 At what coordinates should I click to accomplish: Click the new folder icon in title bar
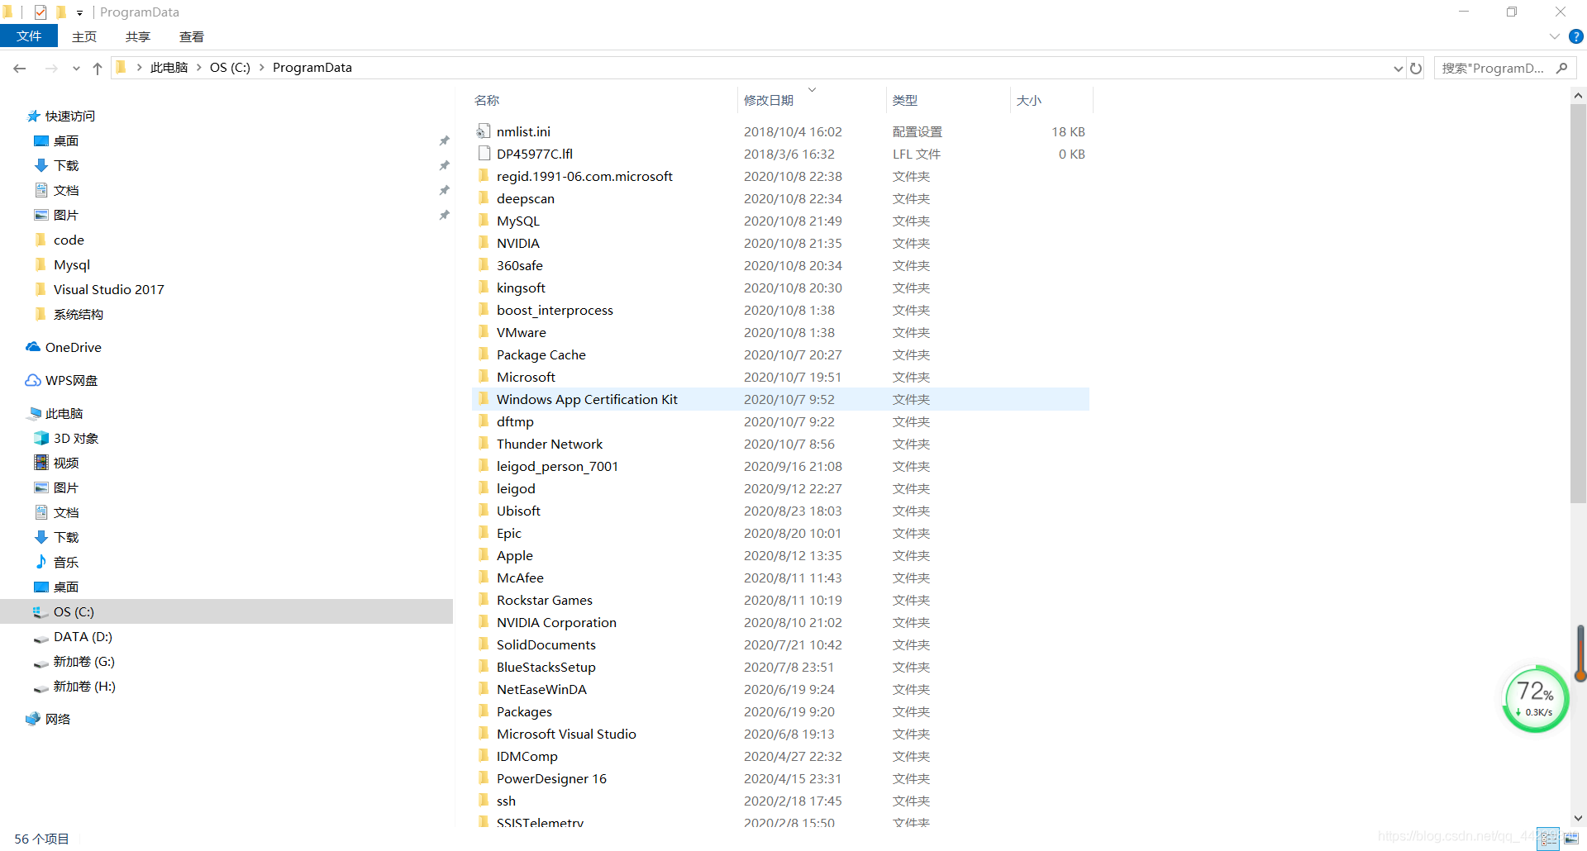[60, 12]
